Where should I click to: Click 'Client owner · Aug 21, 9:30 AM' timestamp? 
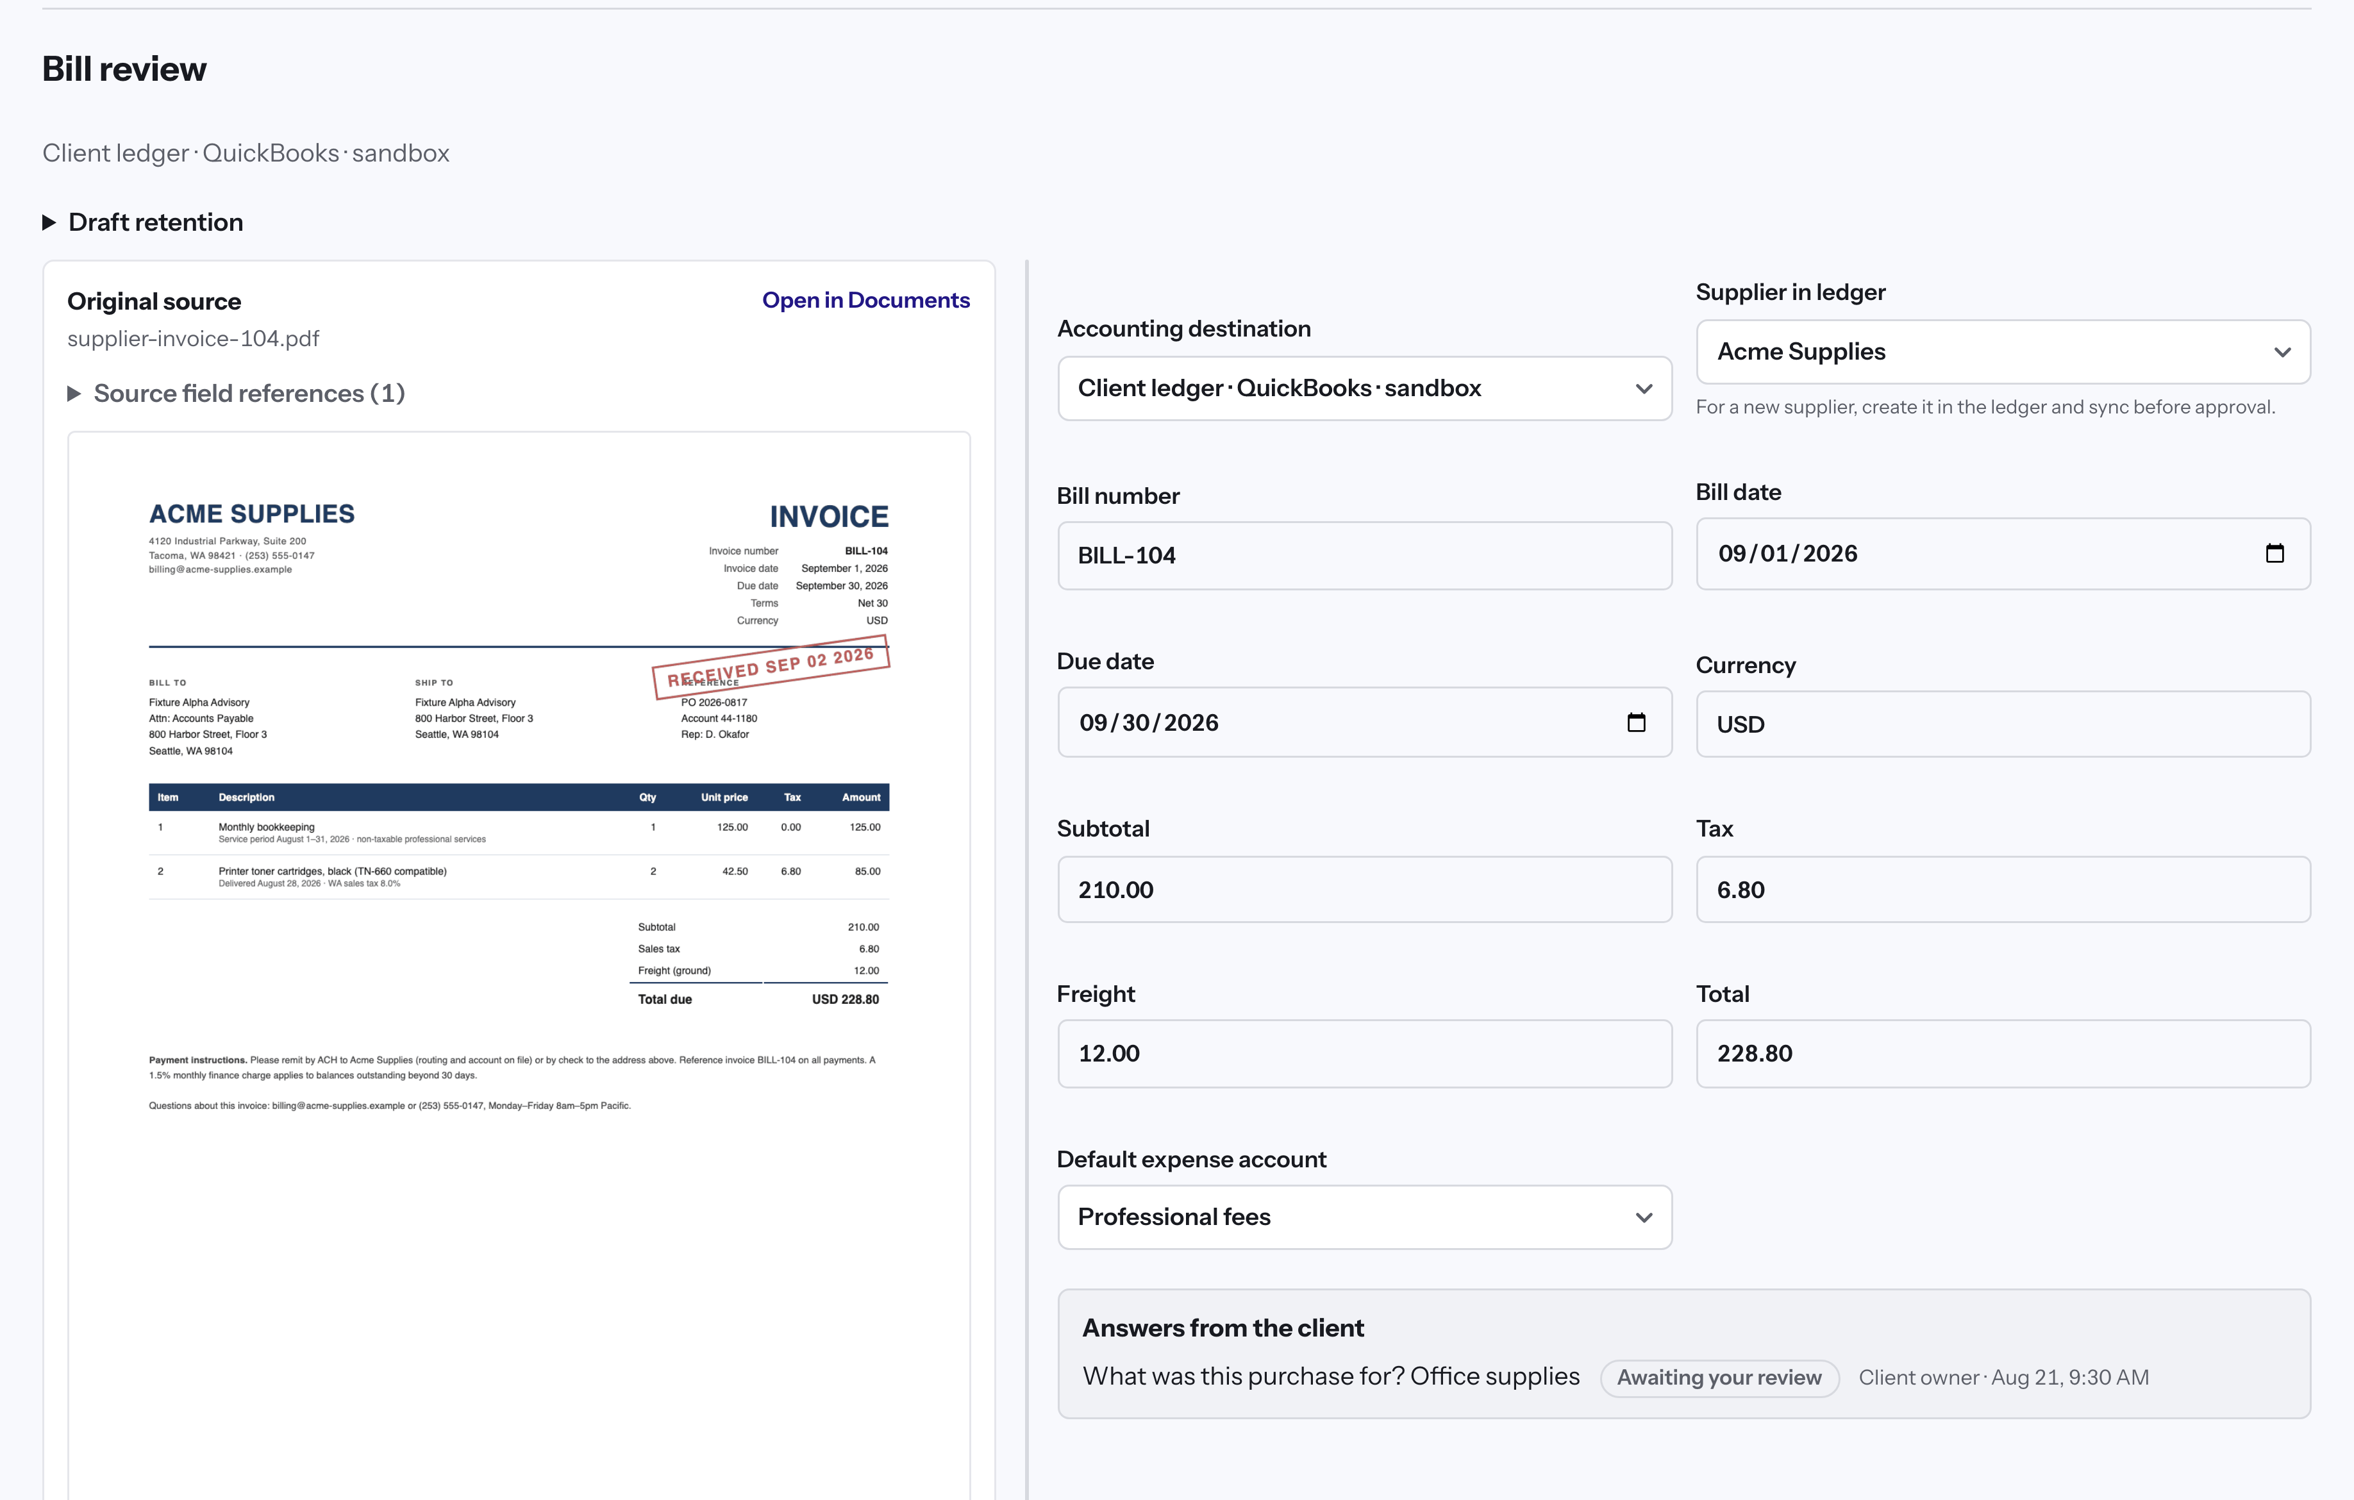pyautogui.click(x=2003, y=1378)
